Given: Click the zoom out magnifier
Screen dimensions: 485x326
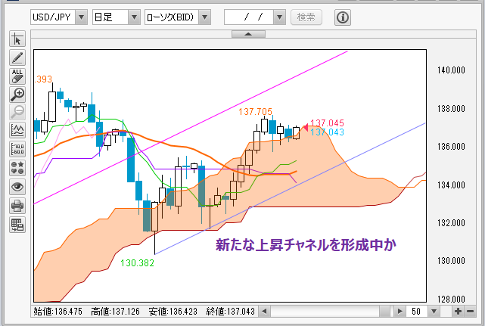Looking at the screenshot, I should point(17,112).
